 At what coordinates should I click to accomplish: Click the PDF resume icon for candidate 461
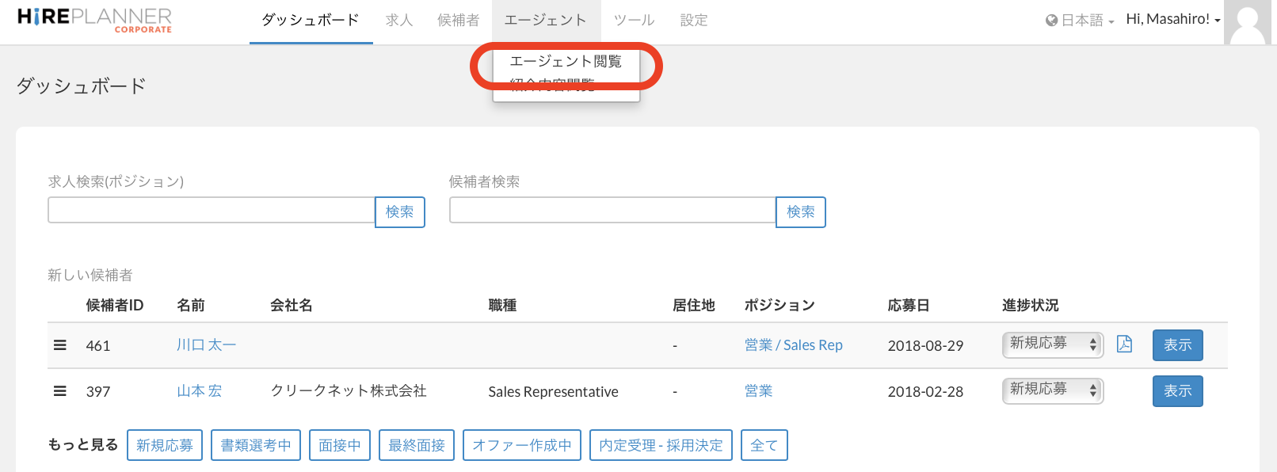pos(1124,344)
